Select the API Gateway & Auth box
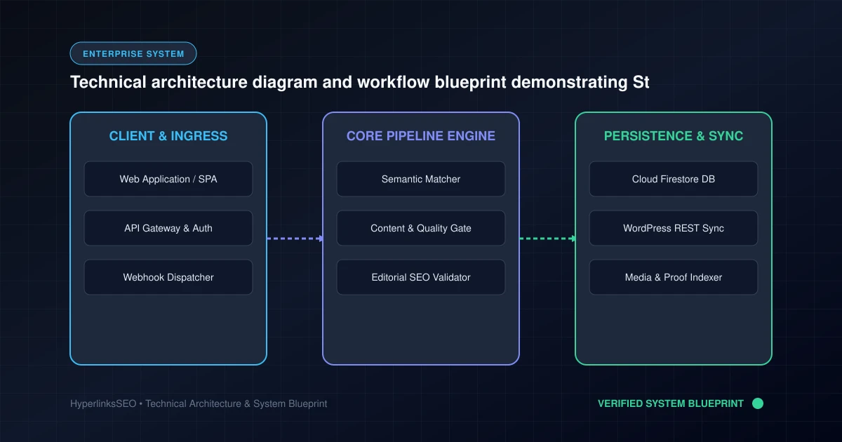This screenshot has width=842, height=442. tap(168, 228)
